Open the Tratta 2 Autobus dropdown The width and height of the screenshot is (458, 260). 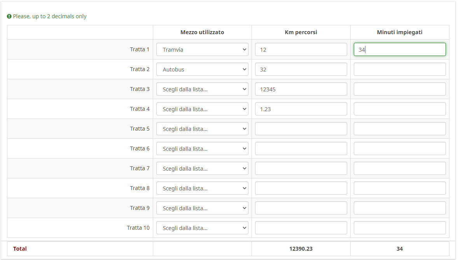coord(202,69)
